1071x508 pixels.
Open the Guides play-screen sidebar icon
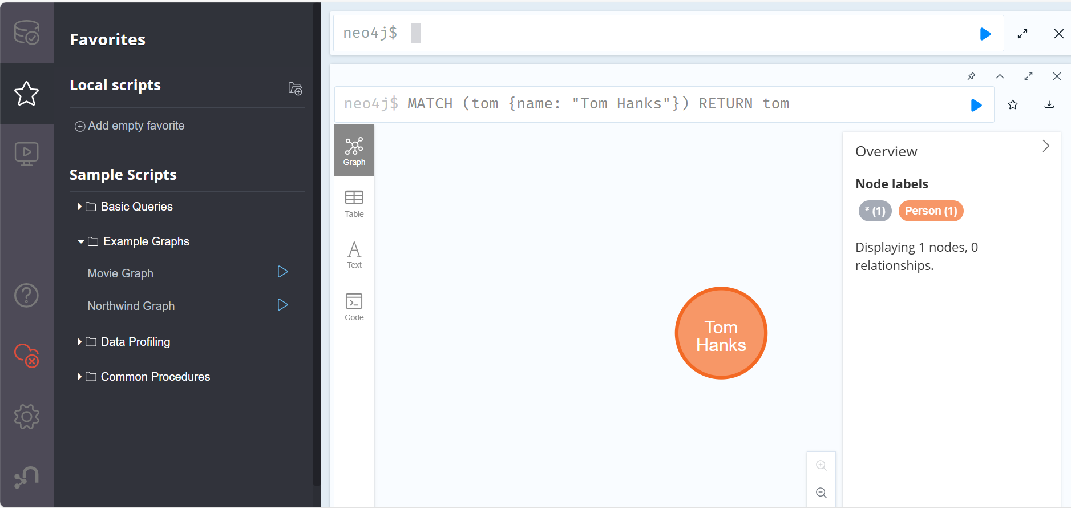(27, 154)
